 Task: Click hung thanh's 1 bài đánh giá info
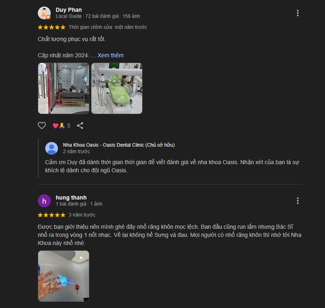click(x=71, y=204)
